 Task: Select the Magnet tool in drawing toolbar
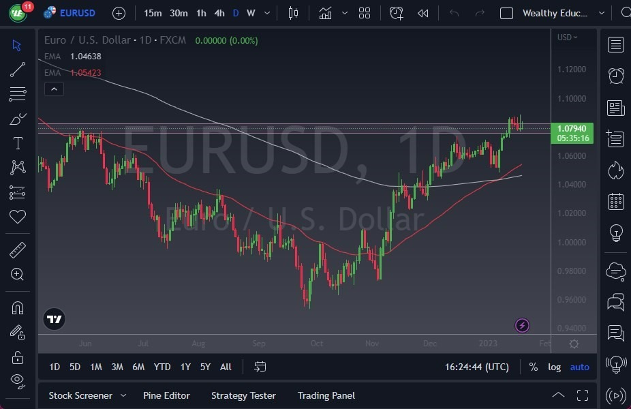17,309
